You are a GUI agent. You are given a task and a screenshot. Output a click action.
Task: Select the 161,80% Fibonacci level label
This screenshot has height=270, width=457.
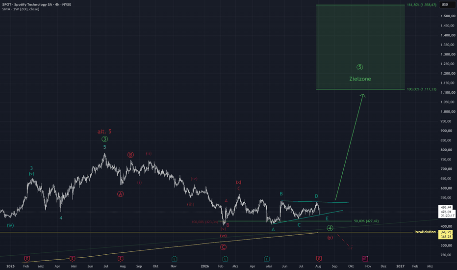tap(421, 5)
